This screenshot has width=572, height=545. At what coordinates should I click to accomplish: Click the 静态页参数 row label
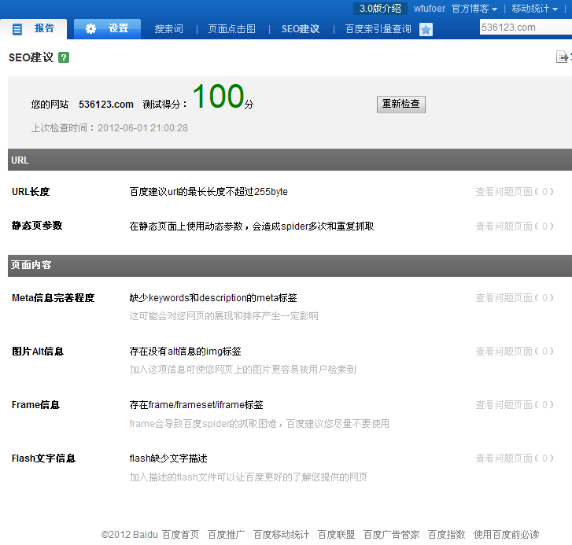coord(37,226)
